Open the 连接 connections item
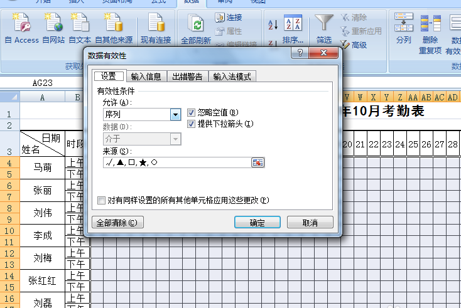The image size is (461, 308). [229, 18]
